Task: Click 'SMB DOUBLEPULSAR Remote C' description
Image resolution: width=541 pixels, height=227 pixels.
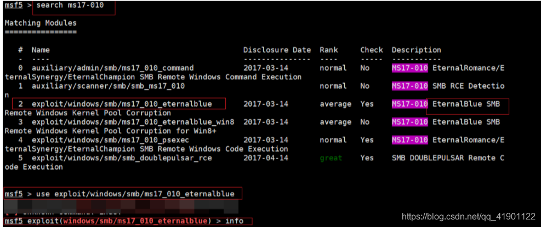Action: pyautogui.click(x=448, y=158)
